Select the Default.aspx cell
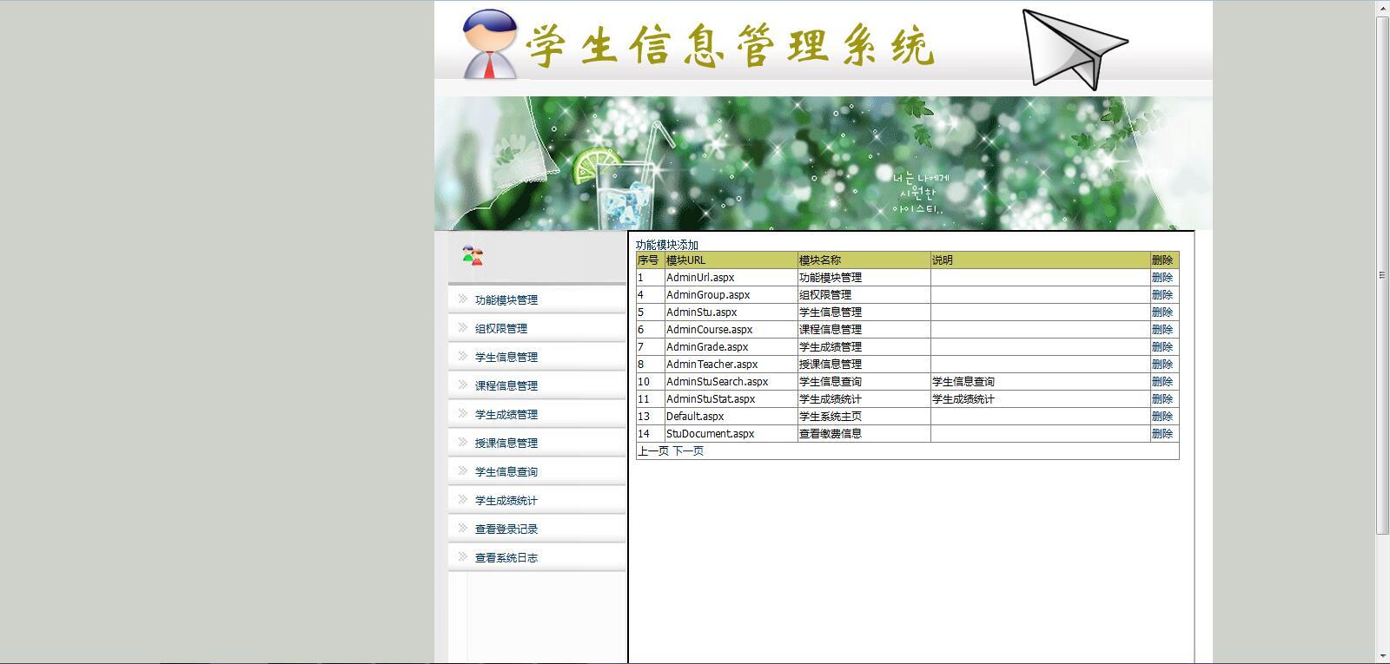The height and width of the screenshot is (664, 1390). pos(731,417)
